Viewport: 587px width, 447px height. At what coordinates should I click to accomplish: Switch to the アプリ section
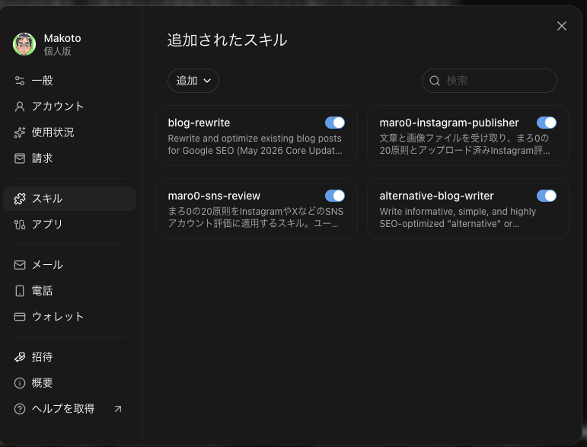pyautogui.click(x=69, y=224)
